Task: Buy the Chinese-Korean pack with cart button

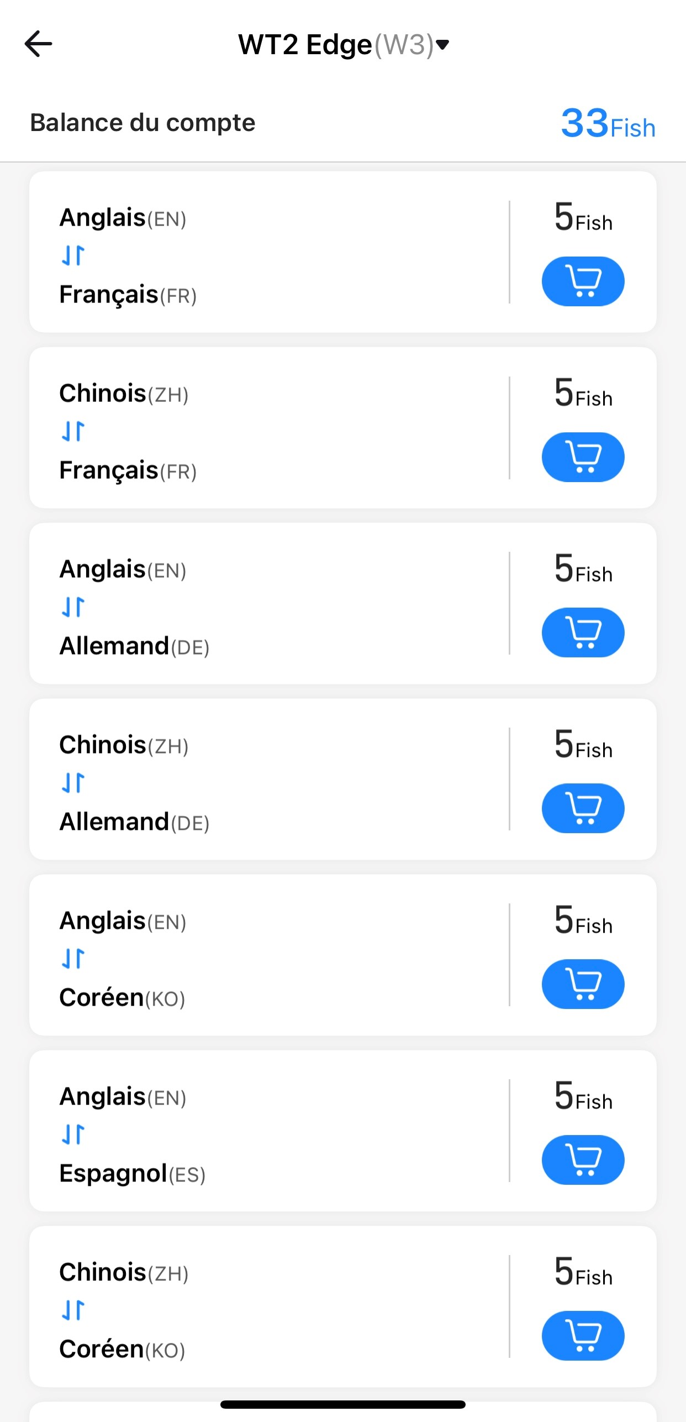Action: (583, 1336)
